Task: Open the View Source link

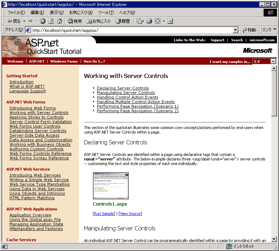Action: pyautogui.click(x=130, y=214)
